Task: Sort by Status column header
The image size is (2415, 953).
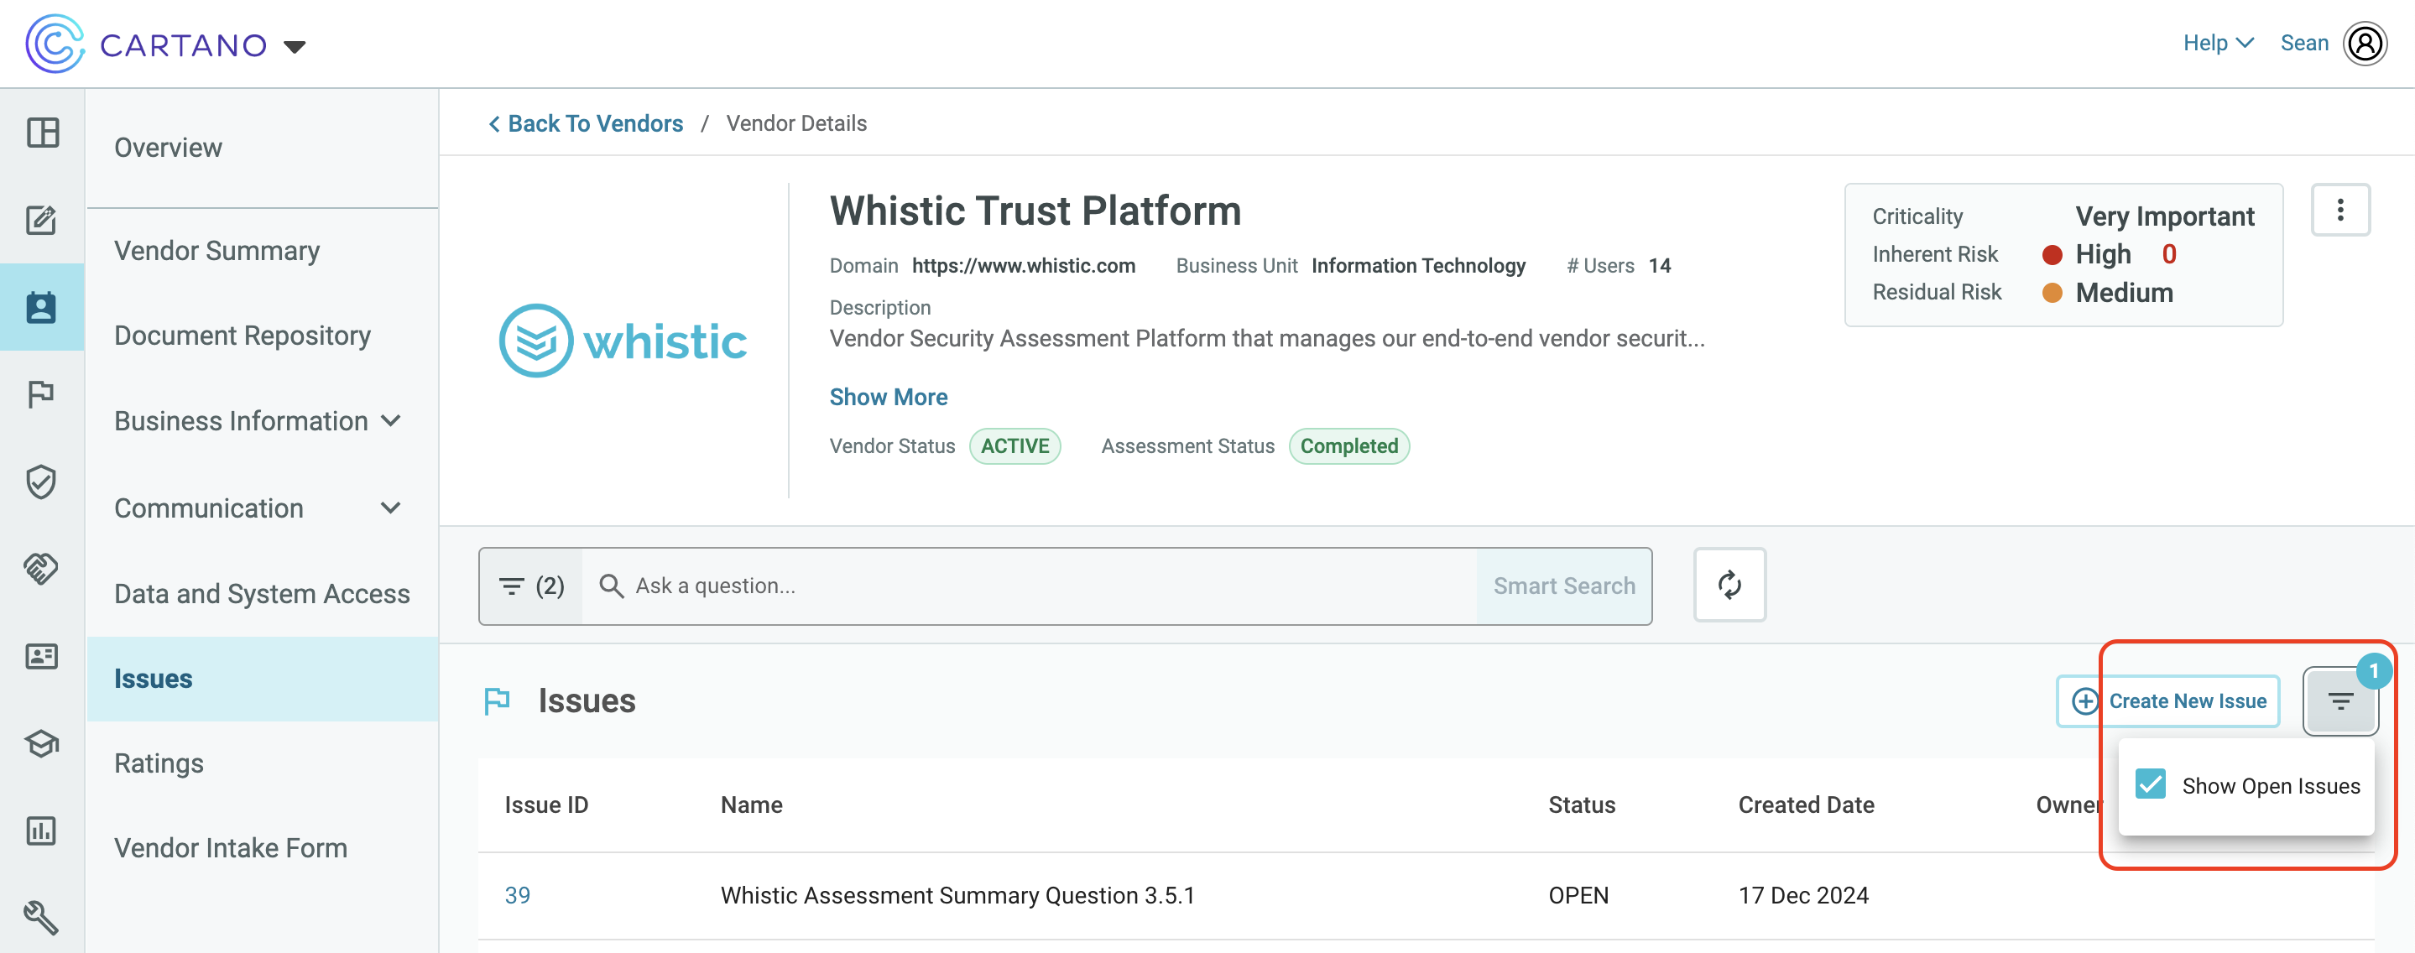Action: pos(1581,804)
